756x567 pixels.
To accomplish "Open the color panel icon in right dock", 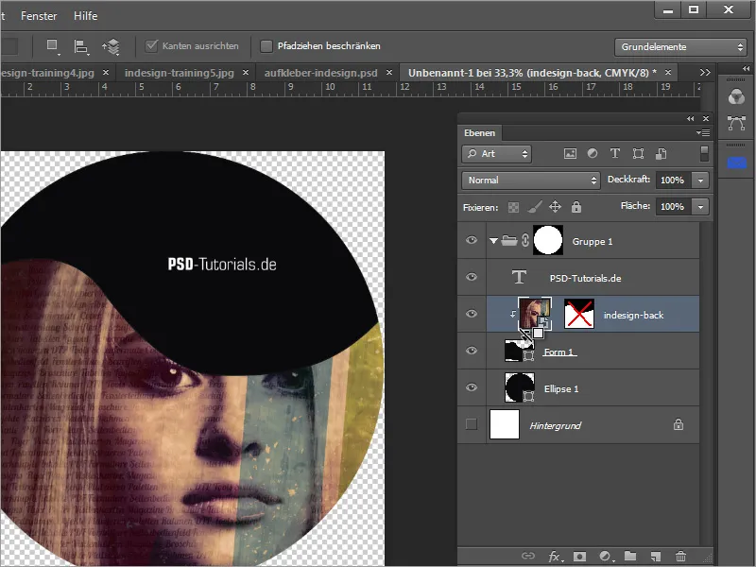I will tap(736, 97).
